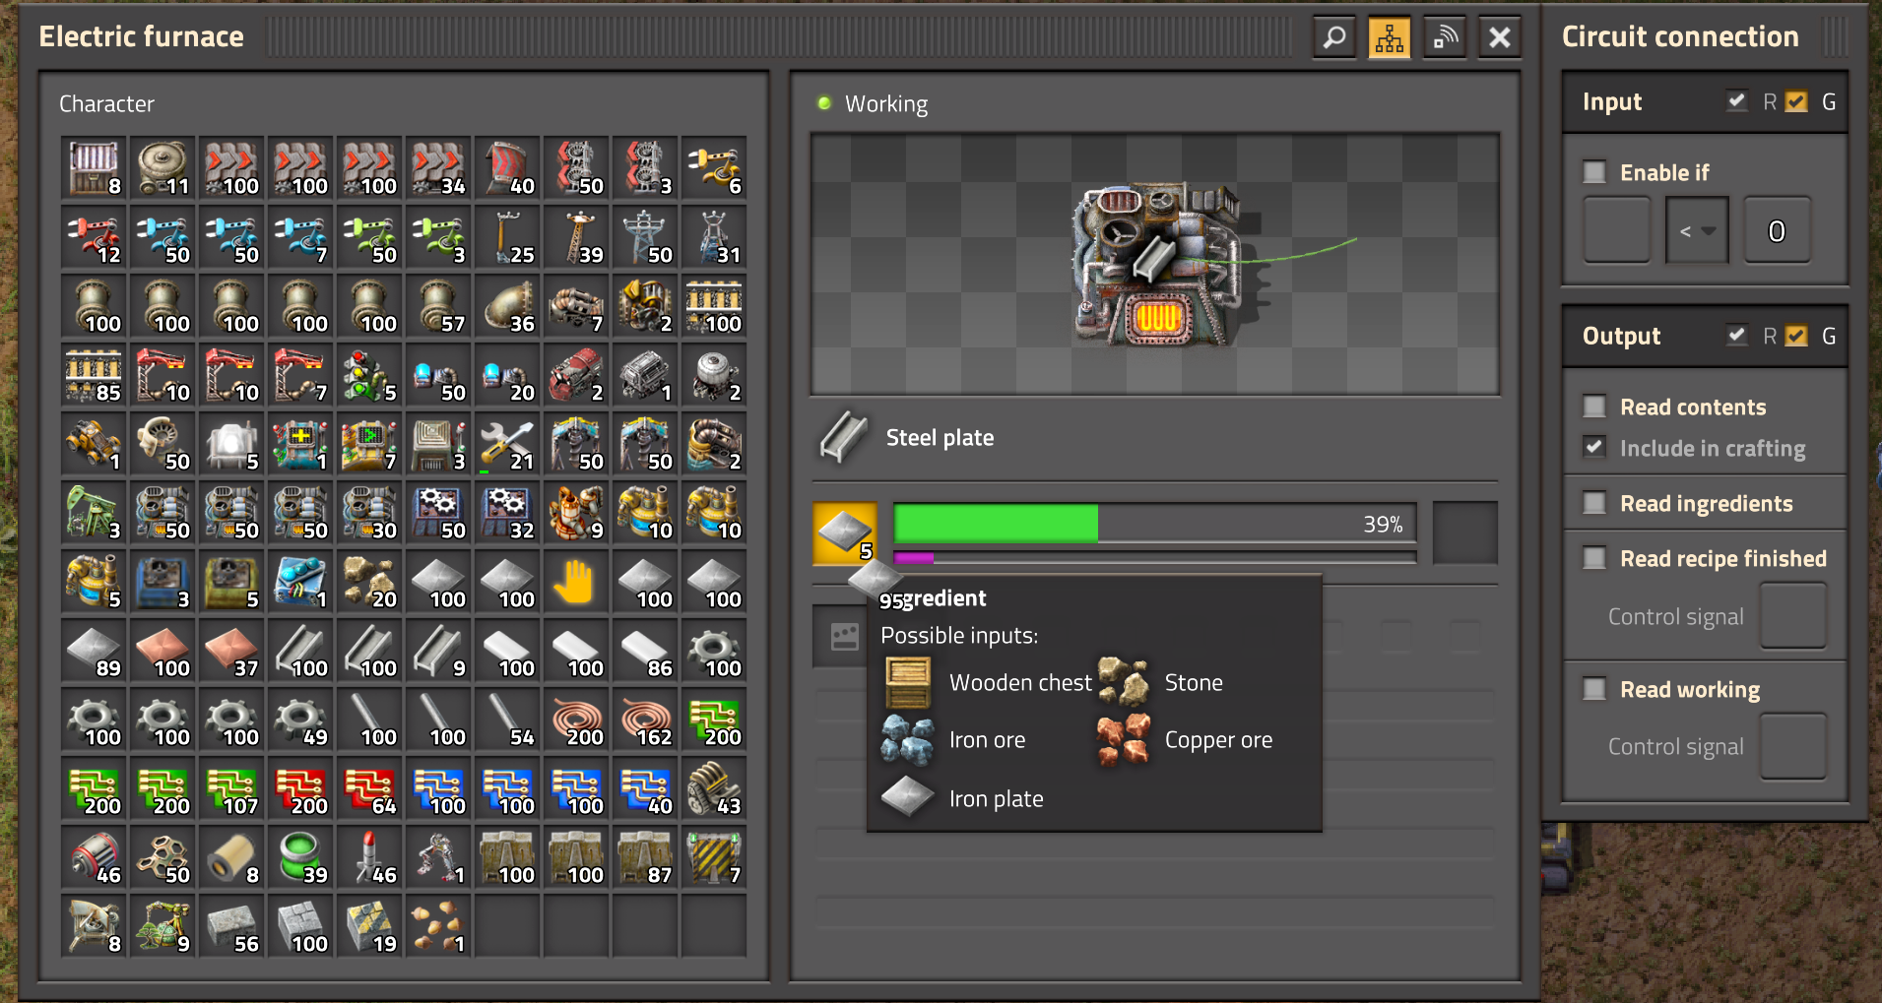Viewport: 1882px width, 1003px height.
Task: Toggle Input red wire R checkbox
Action: tap(1737, 101)
